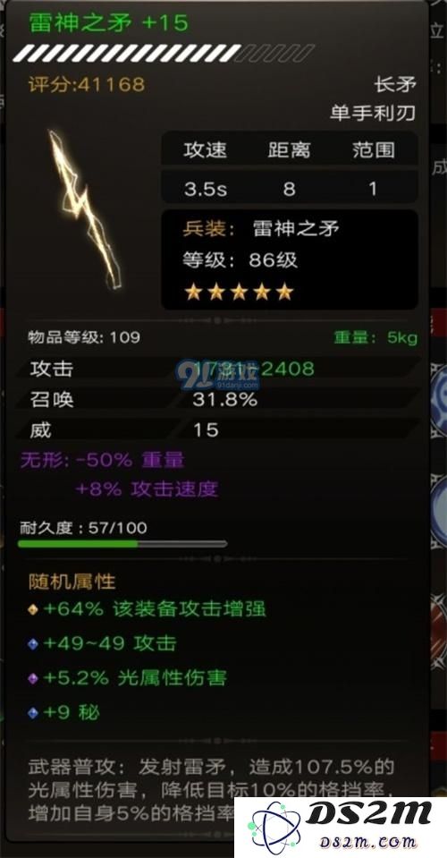The image size is (447, 858).
Task: Click the 兵装 雷神之矛 label
Action: click(x=261, y=229)
